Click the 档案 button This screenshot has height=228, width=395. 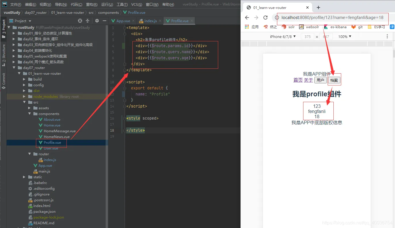[334, 80]
